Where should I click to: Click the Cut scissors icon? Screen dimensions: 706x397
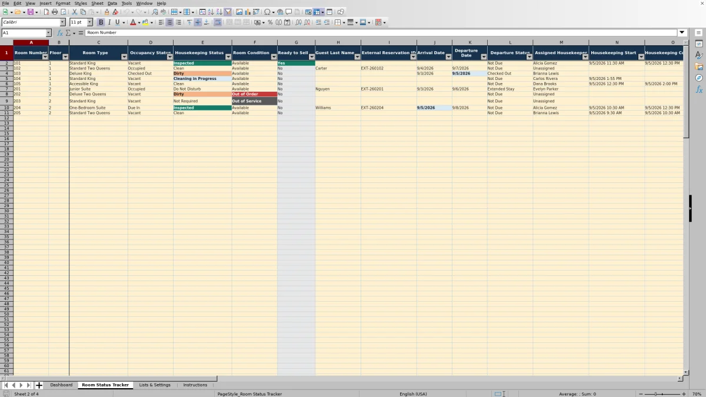tap(75, 12)
